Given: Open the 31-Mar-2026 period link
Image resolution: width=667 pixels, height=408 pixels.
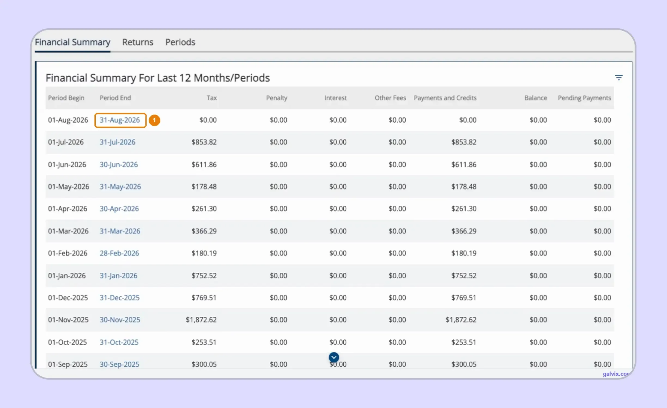Looking at the screenshot, I should [x=120, y=231].
